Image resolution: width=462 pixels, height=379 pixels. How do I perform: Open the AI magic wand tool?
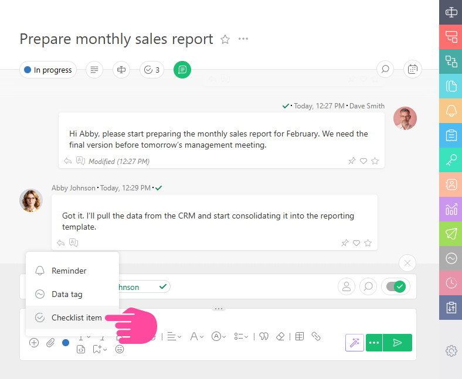point(354,343)
